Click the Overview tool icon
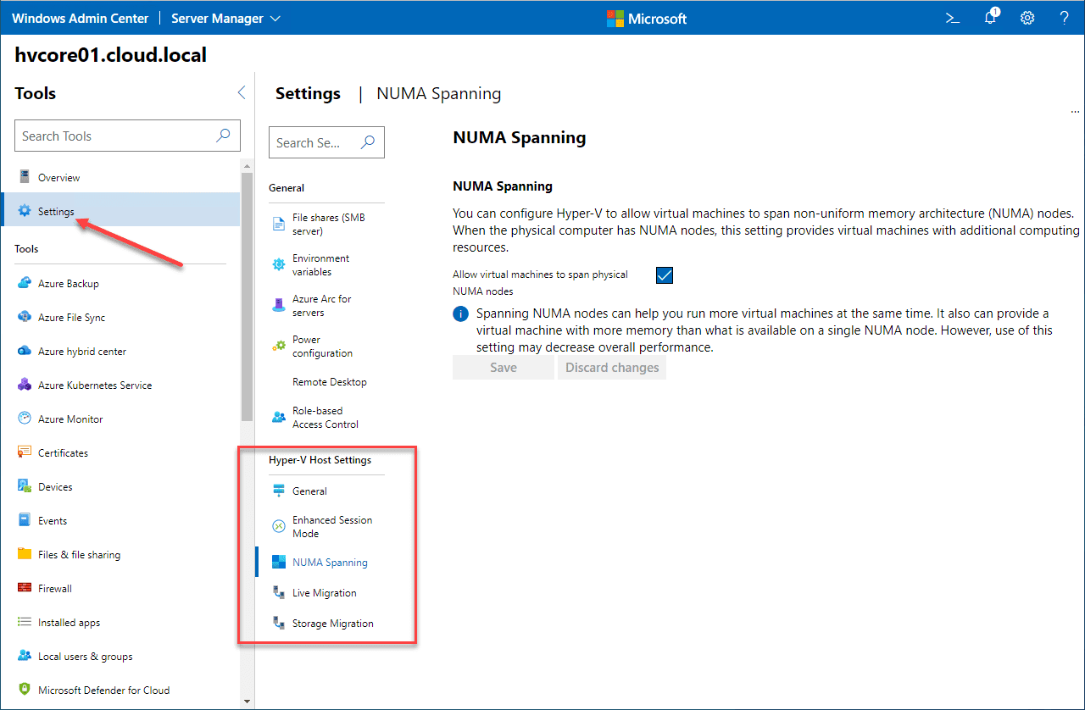 (x=25, y=177)
